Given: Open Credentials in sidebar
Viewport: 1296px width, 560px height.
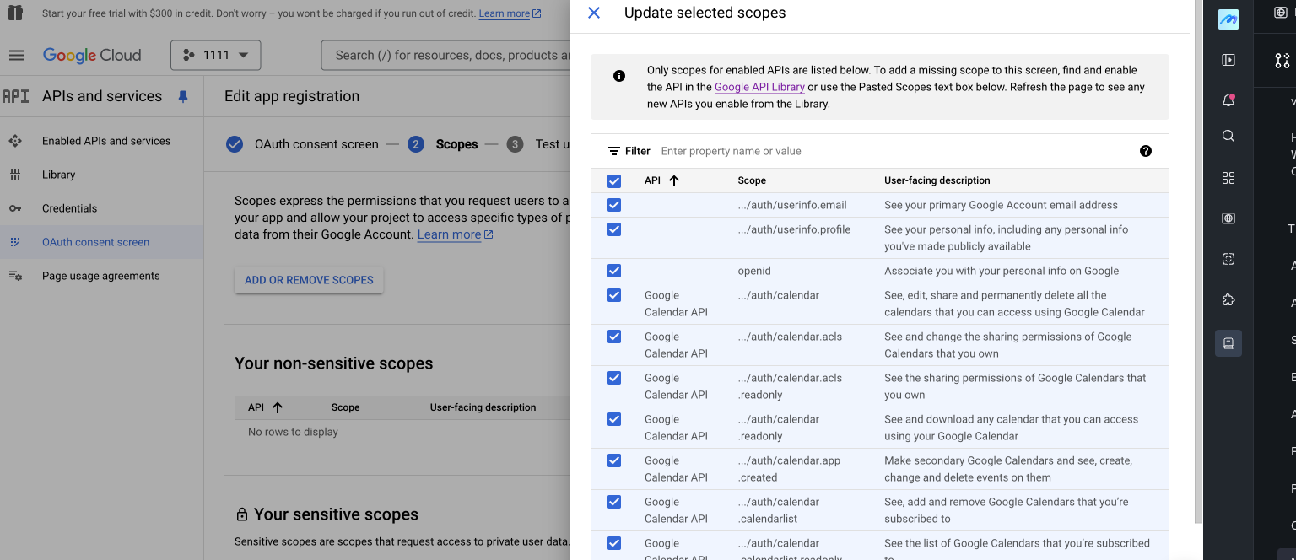Looking at the screenshot, I should click(x=70, y=208).
